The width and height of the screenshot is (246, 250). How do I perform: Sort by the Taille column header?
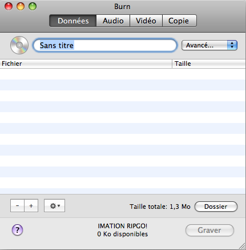tap(209, 64)
